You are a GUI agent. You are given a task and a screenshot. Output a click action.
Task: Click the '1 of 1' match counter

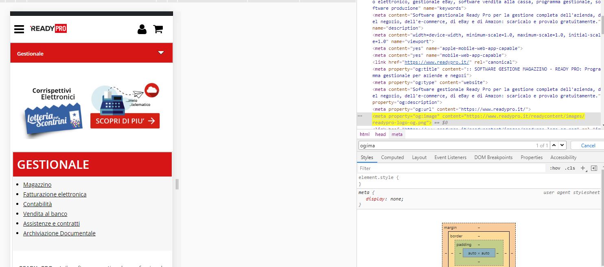(542, 145)
